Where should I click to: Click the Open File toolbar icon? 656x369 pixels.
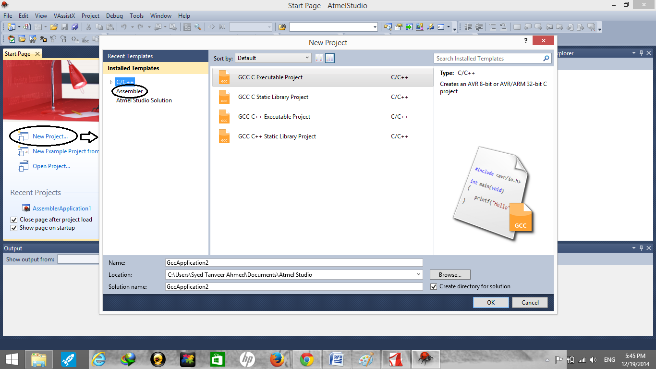click(x=54, y=27)
